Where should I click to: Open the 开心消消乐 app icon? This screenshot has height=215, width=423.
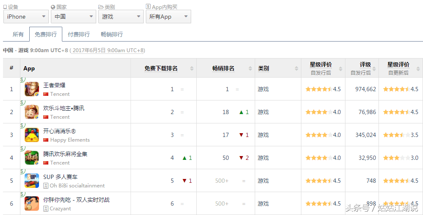32,135
